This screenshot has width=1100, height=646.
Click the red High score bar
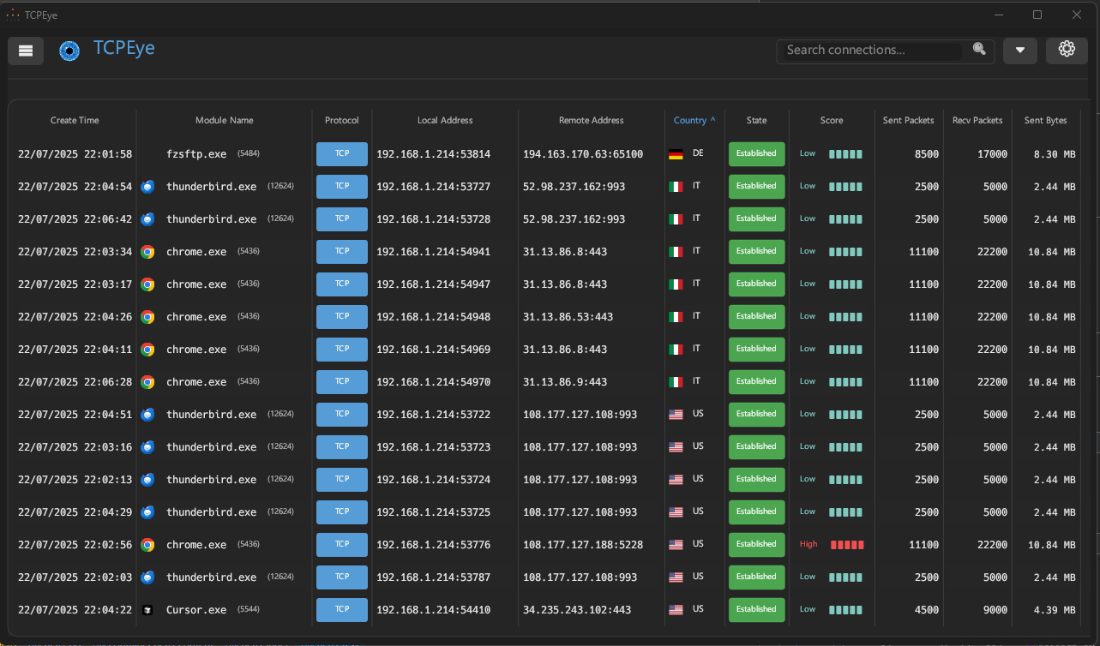[x=847, y=545]
